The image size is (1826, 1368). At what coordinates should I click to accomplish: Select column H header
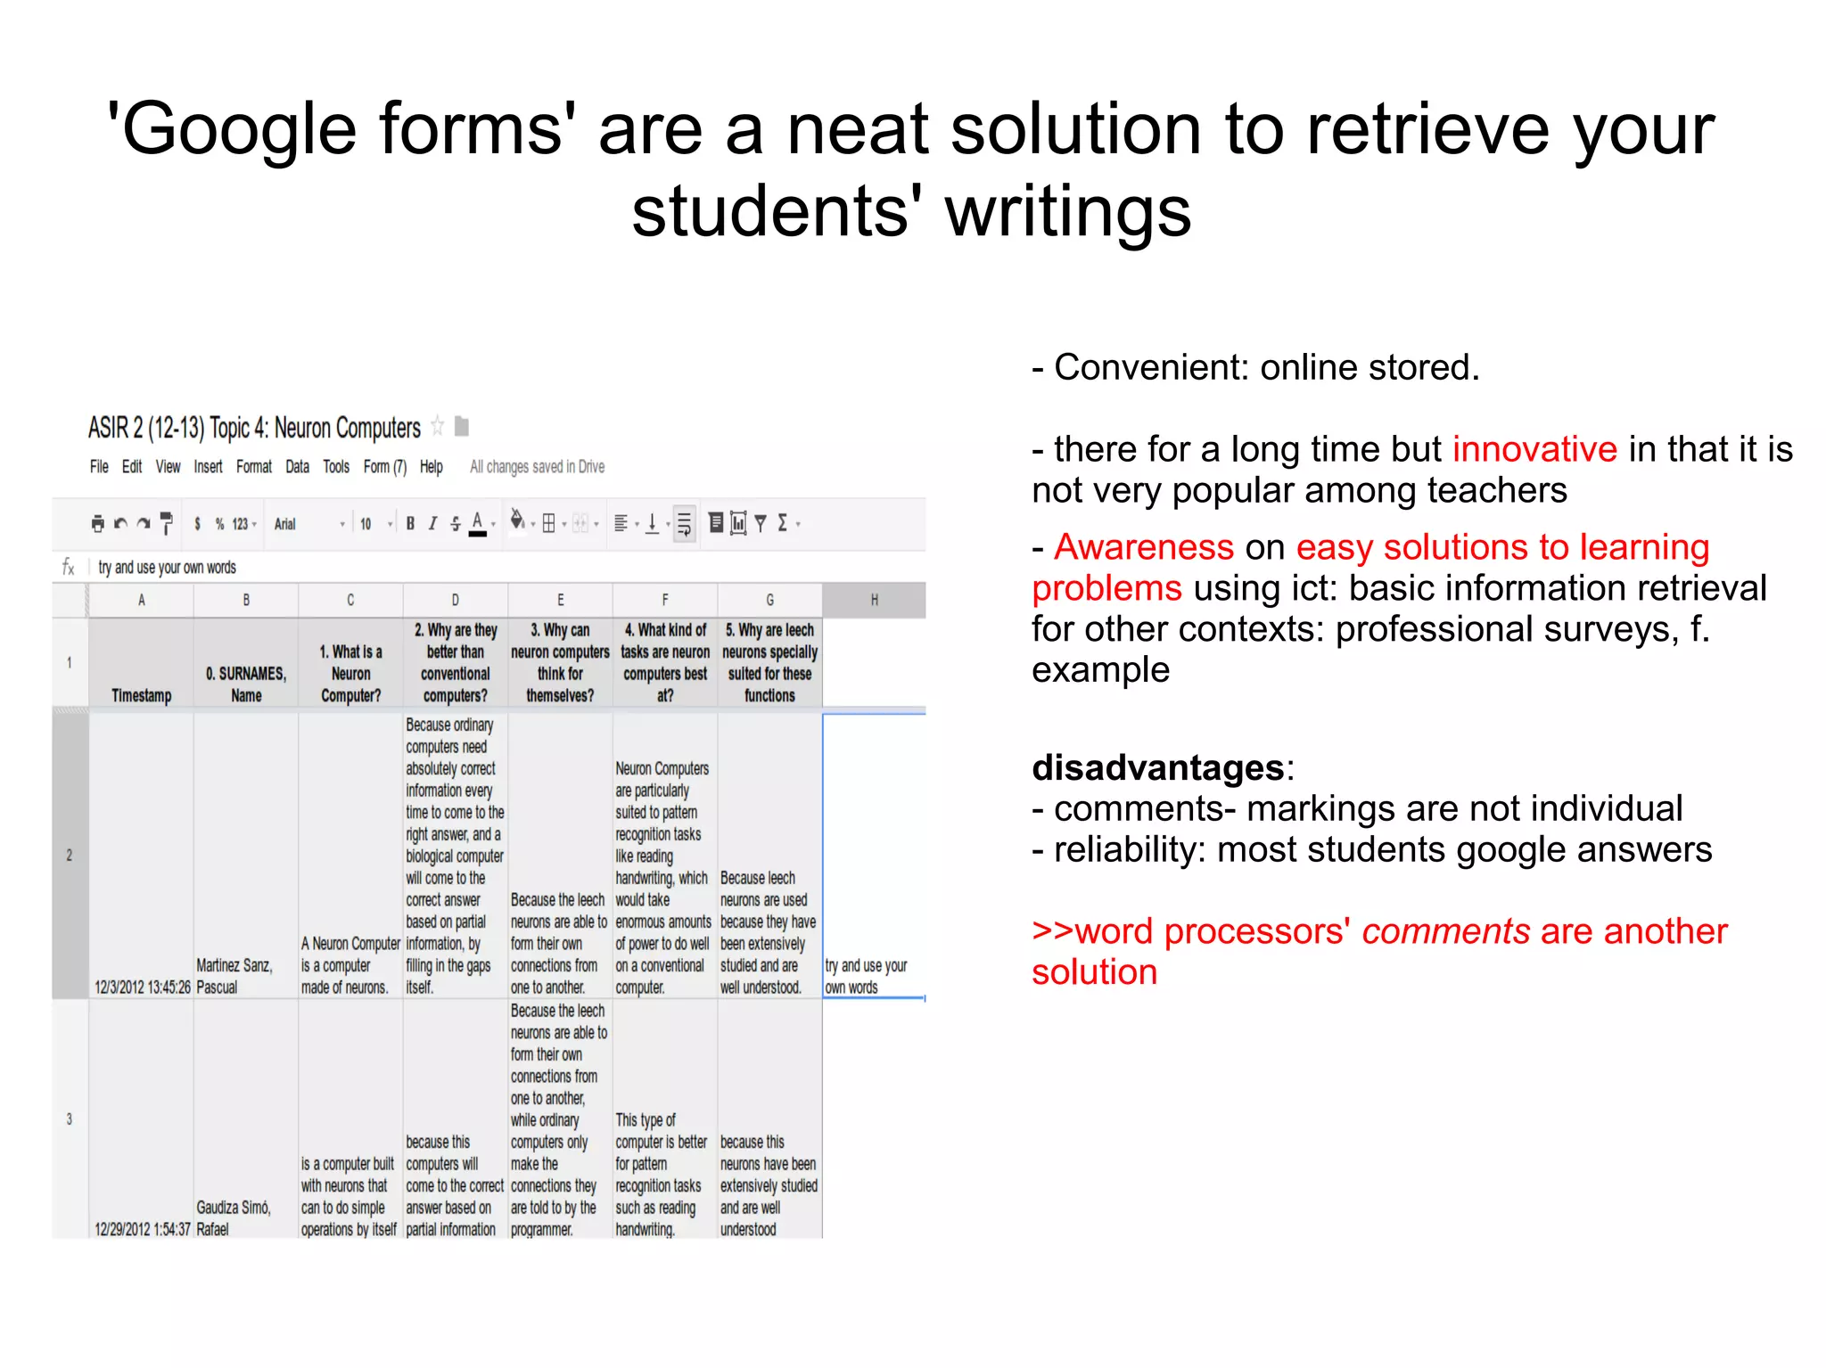pos(874,600)
